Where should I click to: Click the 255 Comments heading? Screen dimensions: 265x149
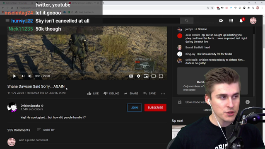pos(19,130)
